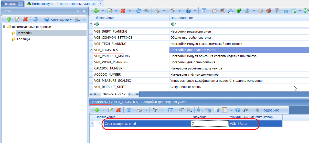
Task: Select the Таблицы folder in the tree
Action: [23, 39]
